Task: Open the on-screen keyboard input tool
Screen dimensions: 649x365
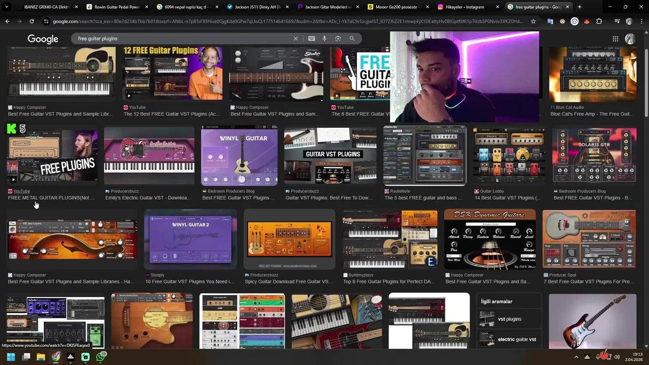Action: (x=311, y=39)
